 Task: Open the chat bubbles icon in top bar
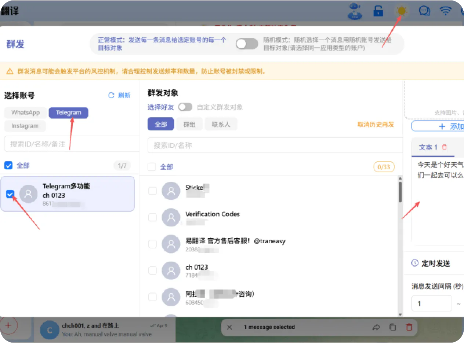coord(425,11)
